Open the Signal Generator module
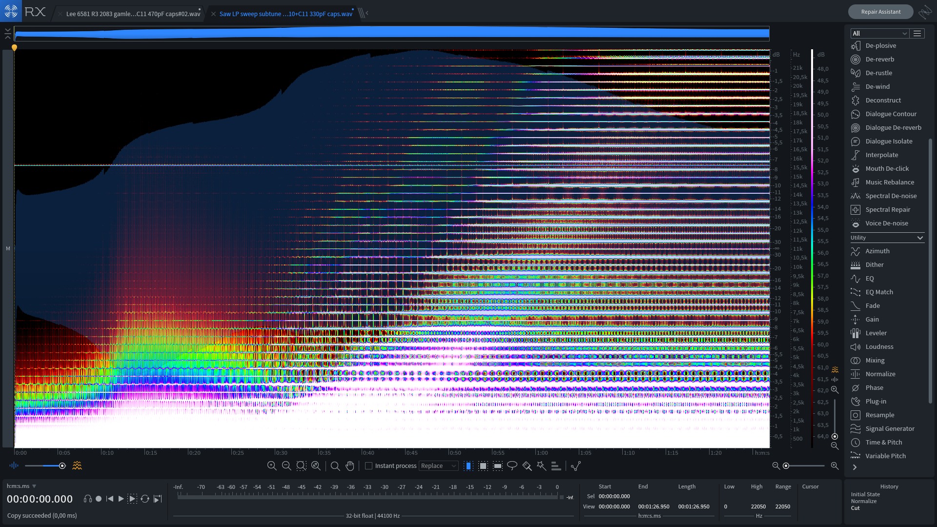 (x=889, y=428)
